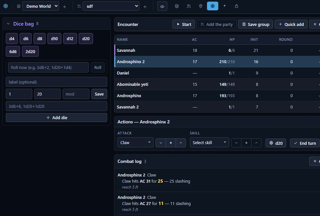Collapse the Dice bag panel
This screenshot has height=216, width=320.
click(8, 24)
